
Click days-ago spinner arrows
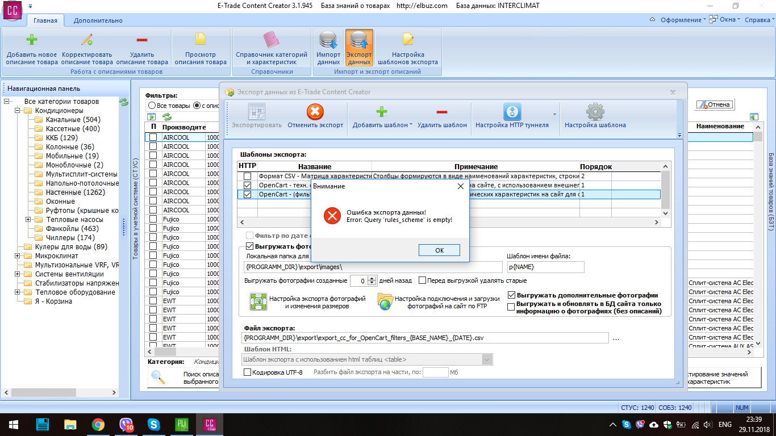372,280
